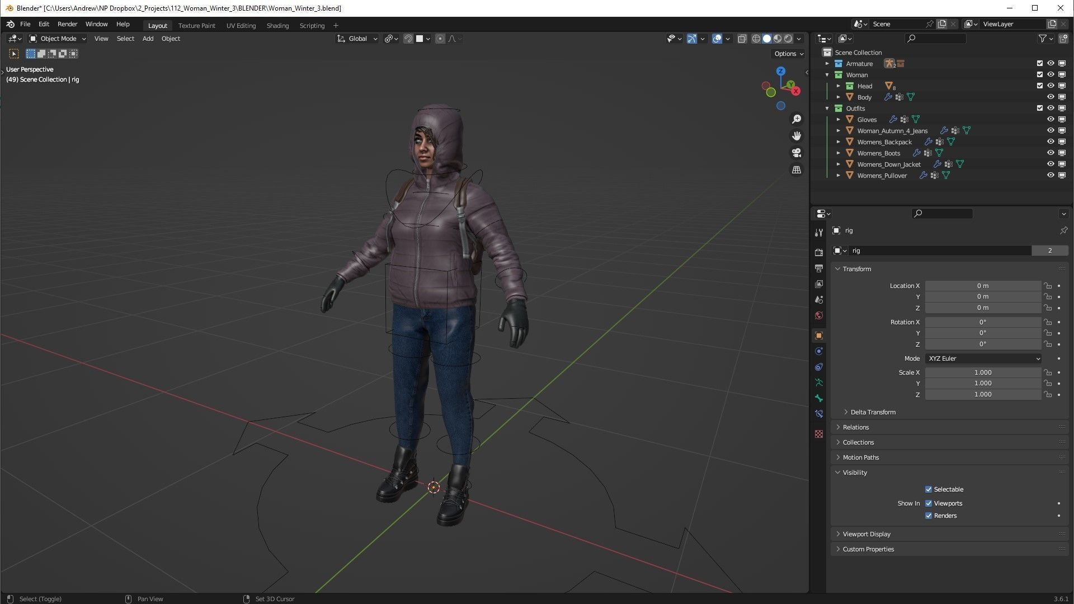This screenshot has height=604, width=1074.
Task: Switch to material preview shading
Action: coord(778,39)
